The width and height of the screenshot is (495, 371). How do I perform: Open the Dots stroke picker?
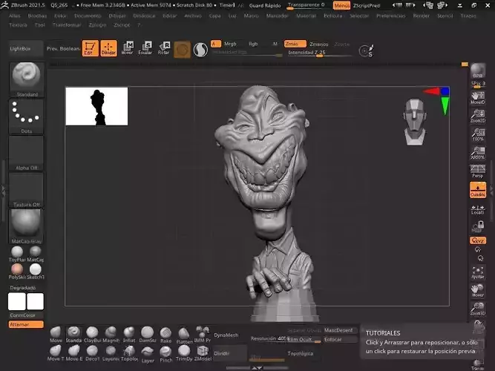(x=27, y=116)
